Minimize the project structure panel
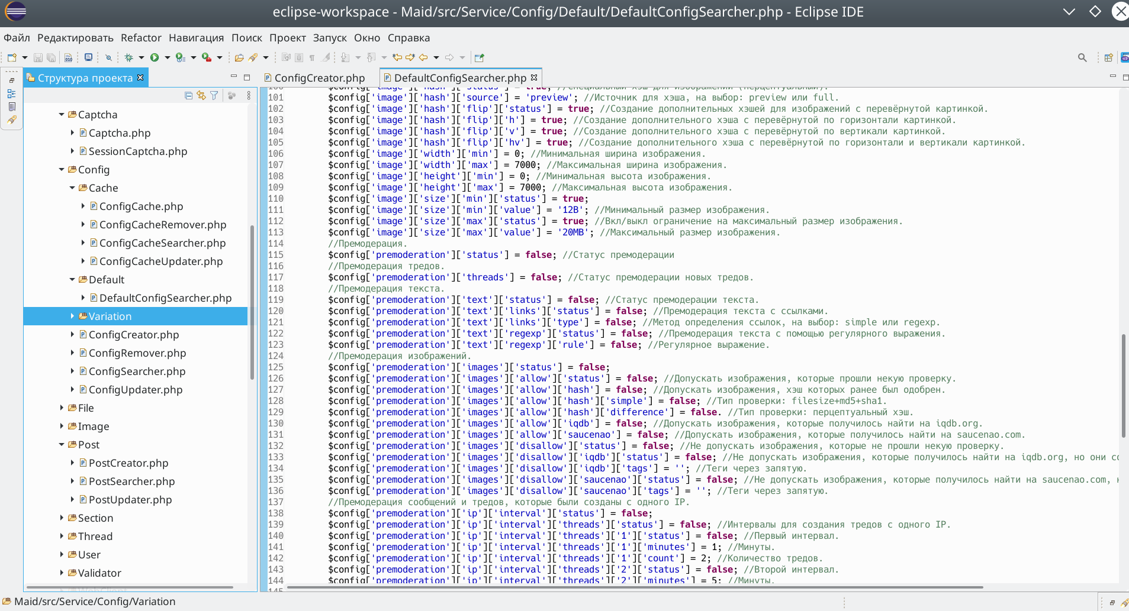1129x611 pixels. tap(234, 77)
